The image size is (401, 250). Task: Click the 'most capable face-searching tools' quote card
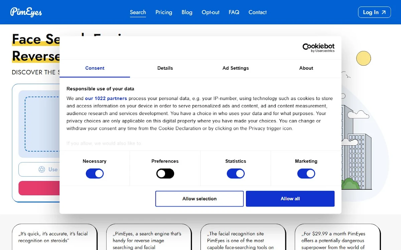243,237
